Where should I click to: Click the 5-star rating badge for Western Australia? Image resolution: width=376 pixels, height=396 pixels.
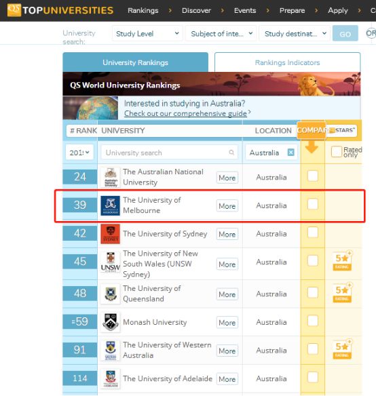coord(342,349)
